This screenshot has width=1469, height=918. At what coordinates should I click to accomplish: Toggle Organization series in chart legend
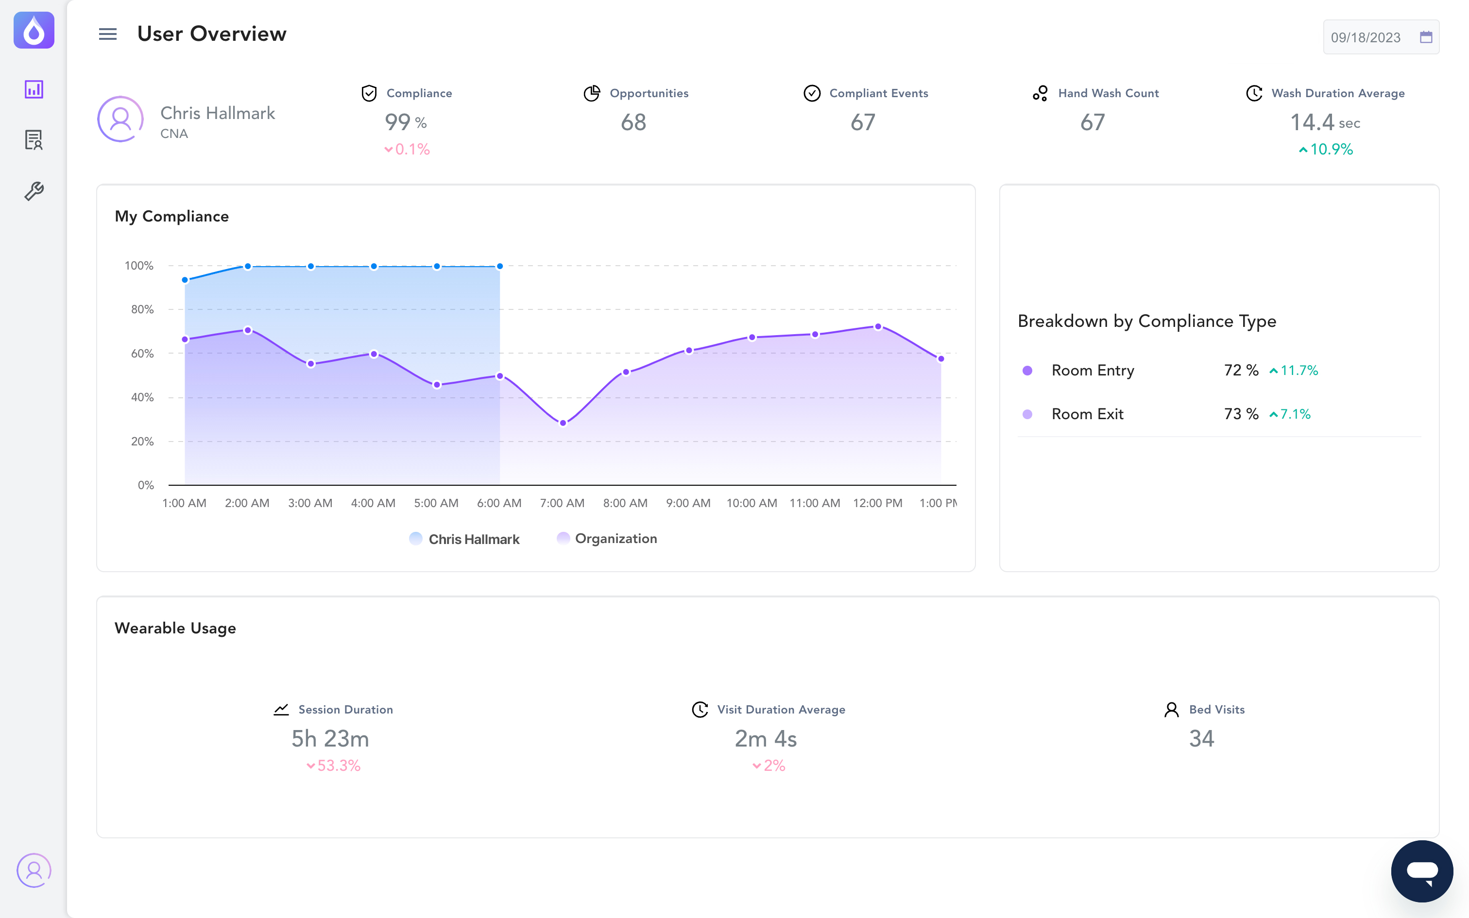(607, 539)
